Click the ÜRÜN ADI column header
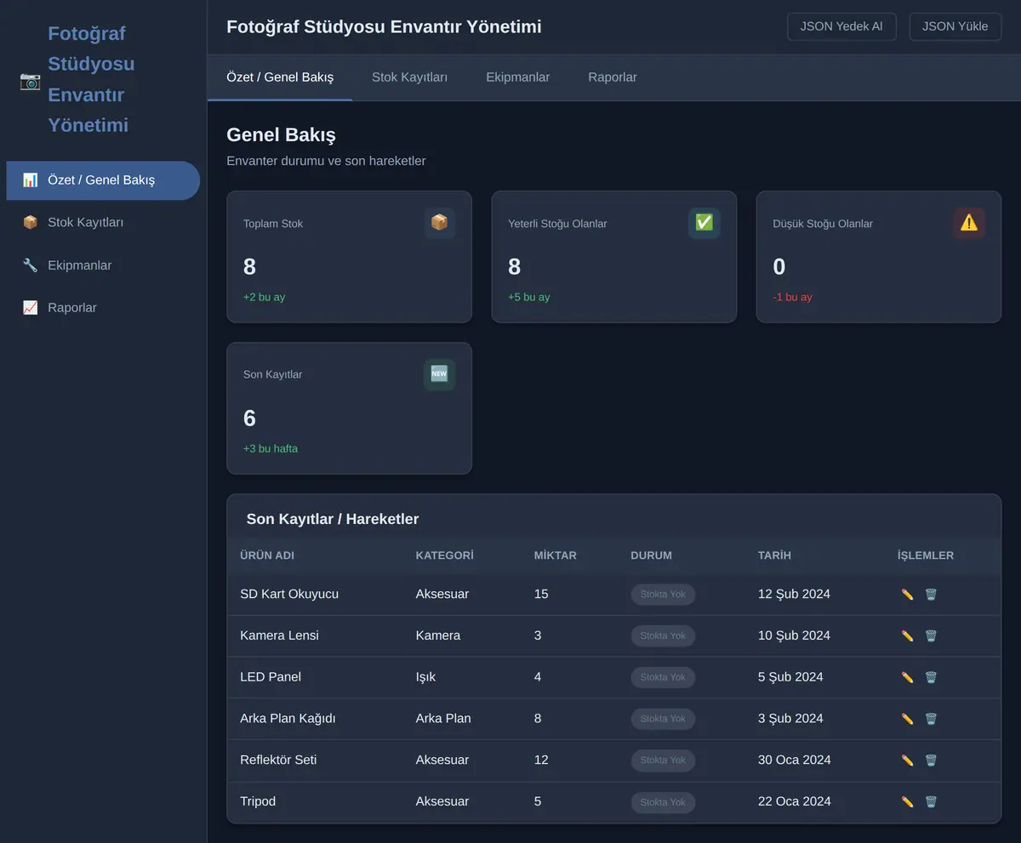This screenshot has height=843, width=1021. click(x=267, y=555)
